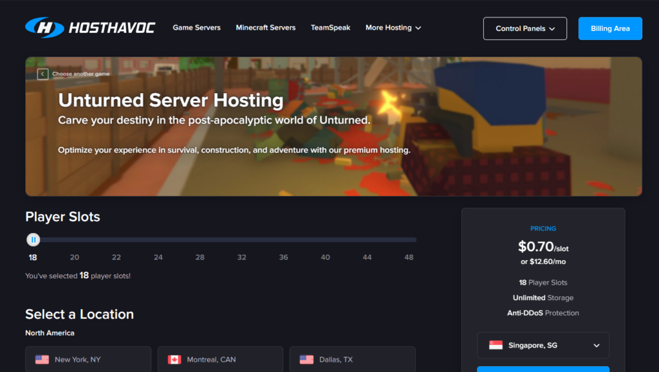Select the New York, NY location
The height and width of the screenshot is (372, 659).
88,359
